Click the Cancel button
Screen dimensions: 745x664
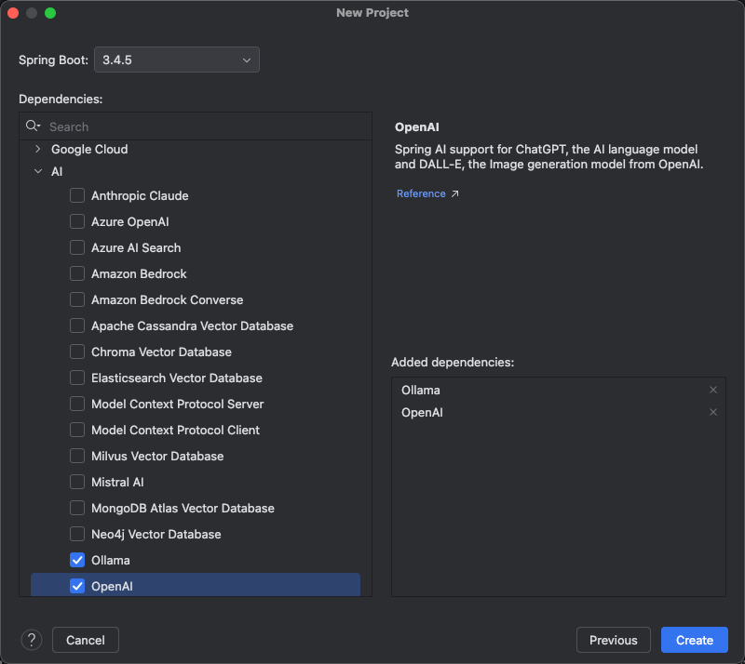point(86,640)
